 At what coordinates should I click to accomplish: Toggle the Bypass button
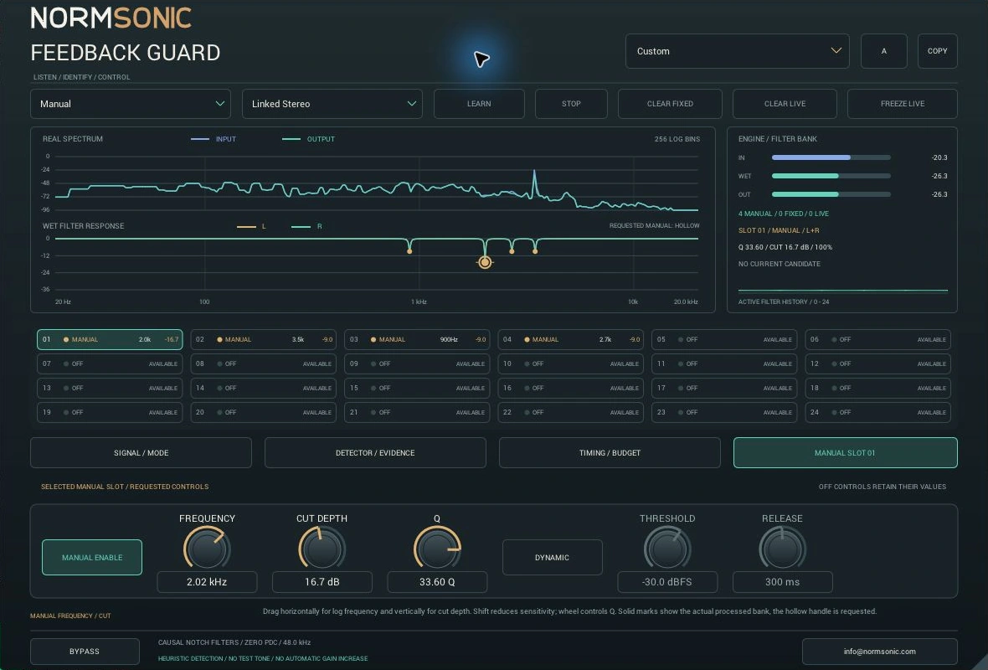(85, 651)
